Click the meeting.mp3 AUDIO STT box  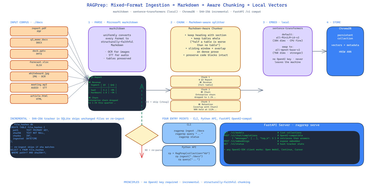click(x=39, y=88)
